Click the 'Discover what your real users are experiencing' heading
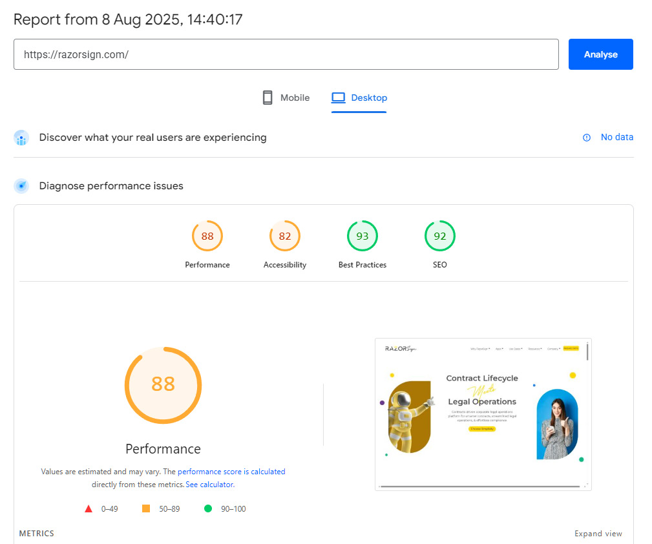The image size is (652, 544). 152,138
